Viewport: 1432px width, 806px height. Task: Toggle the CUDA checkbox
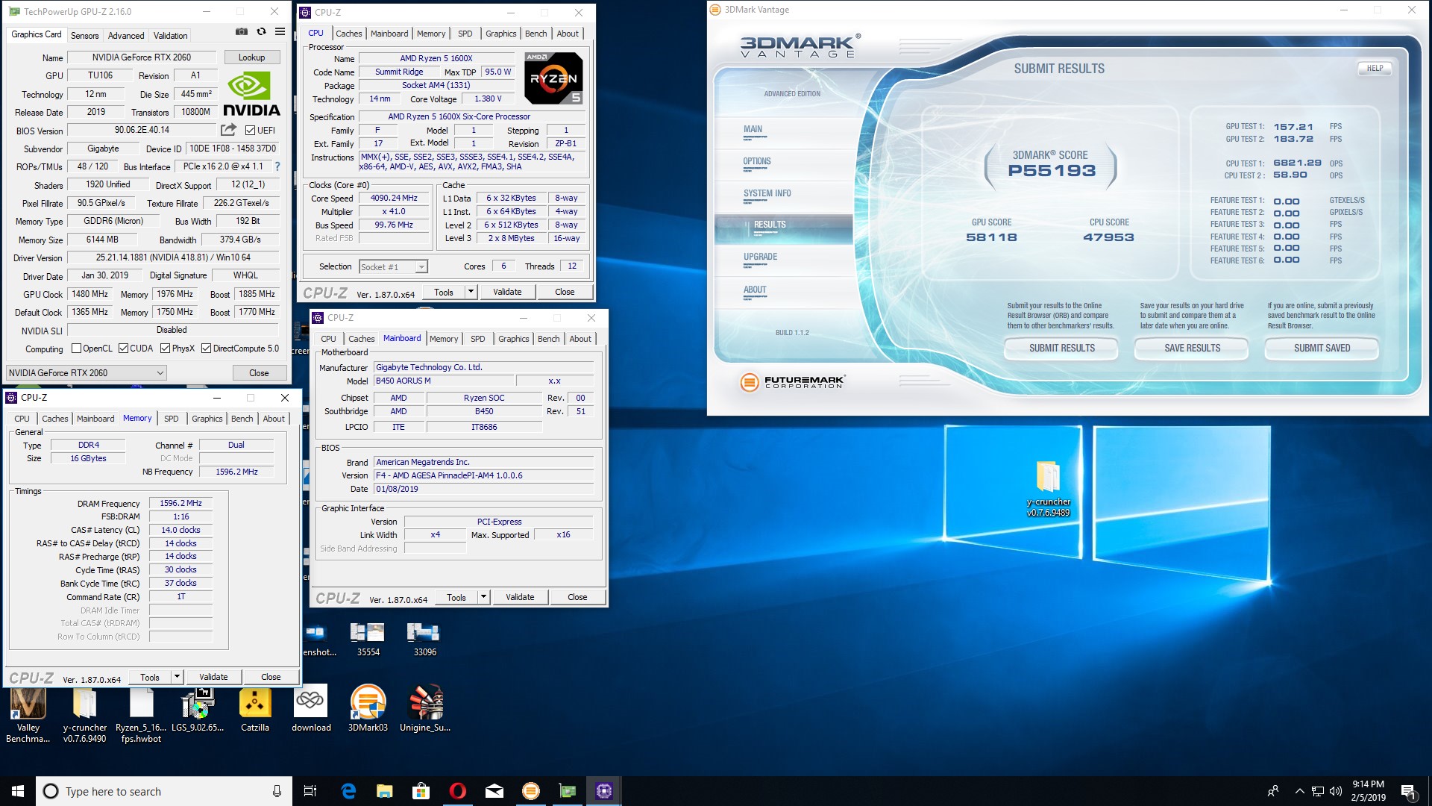(x=123, y=349)
